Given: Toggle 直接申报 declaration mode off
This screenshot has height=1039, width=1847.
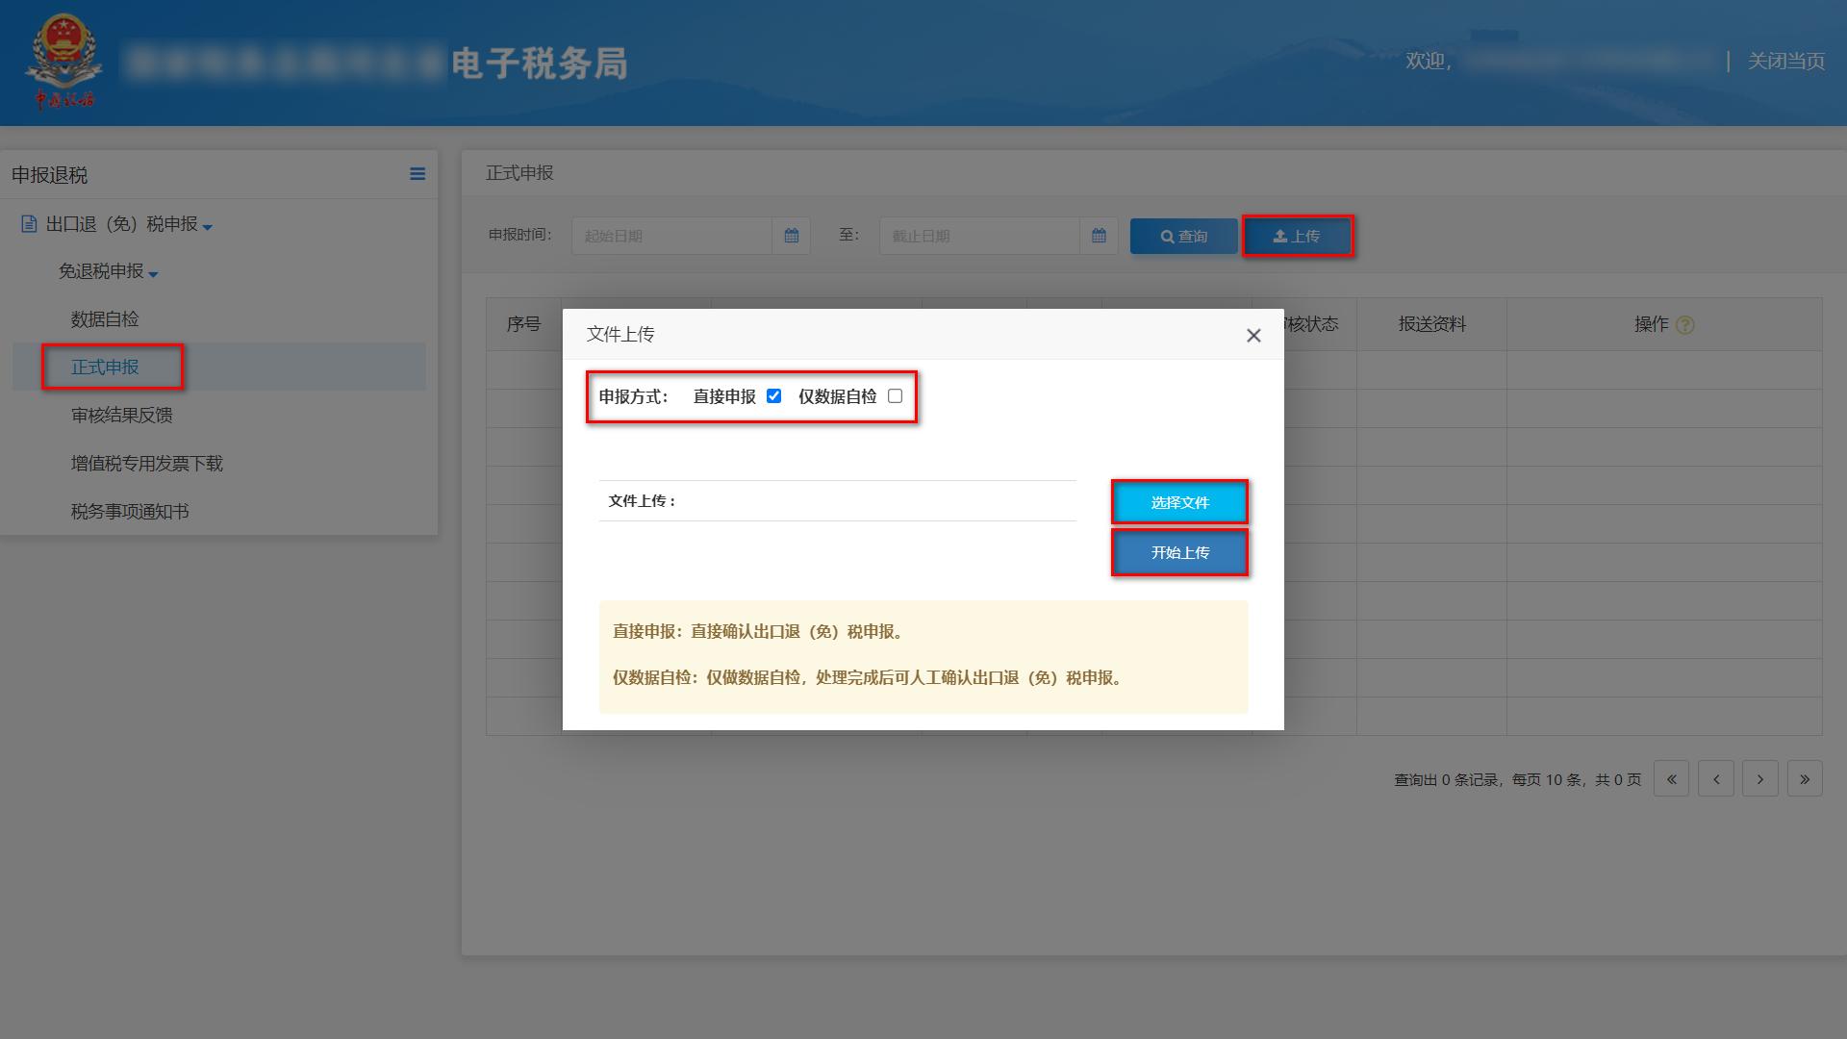Looking at the screenshot, I should point(774,394).
